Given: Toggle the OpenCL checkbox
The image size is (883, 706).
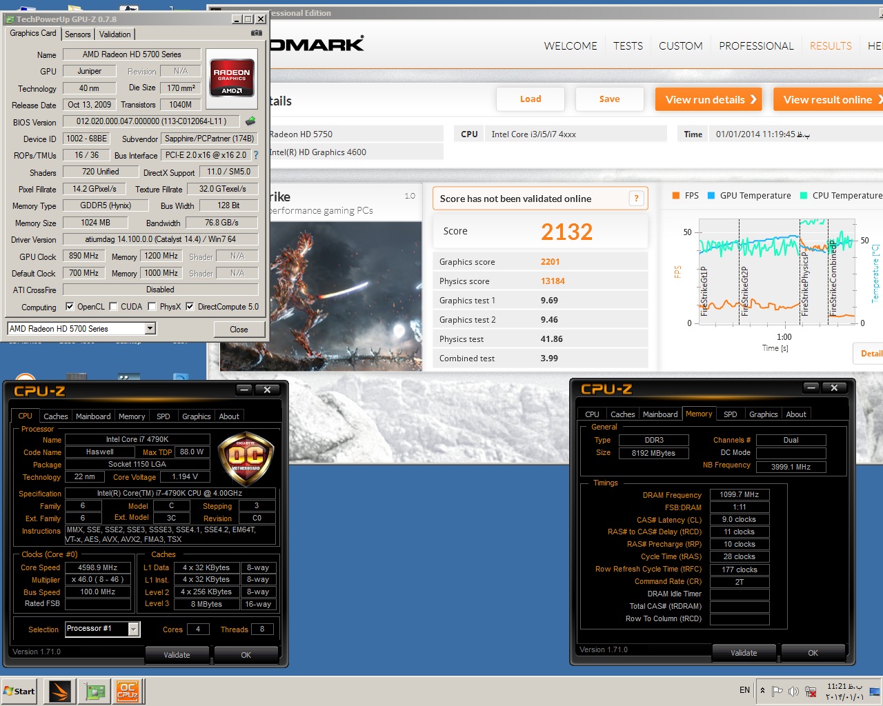Looking at the screenshot, I should [70, 307].
